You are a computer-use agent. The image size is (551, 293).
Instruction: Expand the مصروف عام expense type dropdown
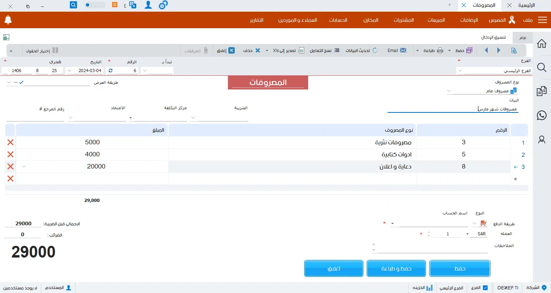[448, 90]
